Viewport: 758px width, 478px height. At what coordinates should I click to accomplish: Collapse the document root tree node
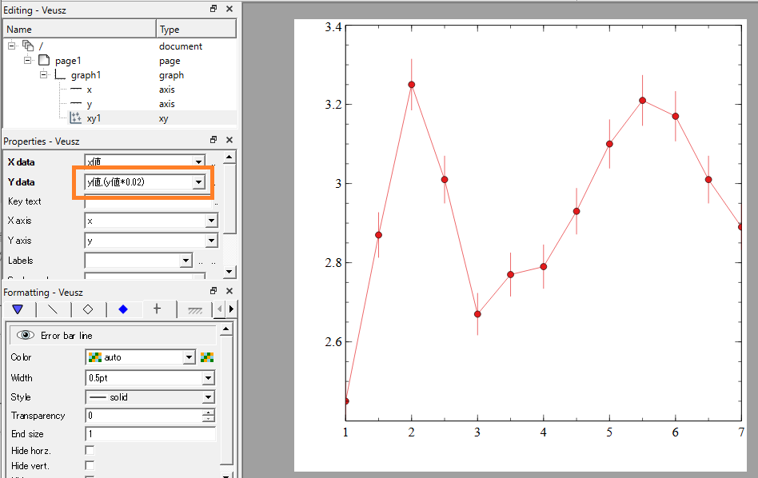coord(12,46)
